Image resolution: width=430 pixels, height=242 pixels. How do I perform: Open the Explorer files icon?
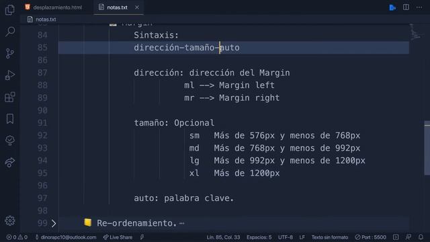coord(10,10)
